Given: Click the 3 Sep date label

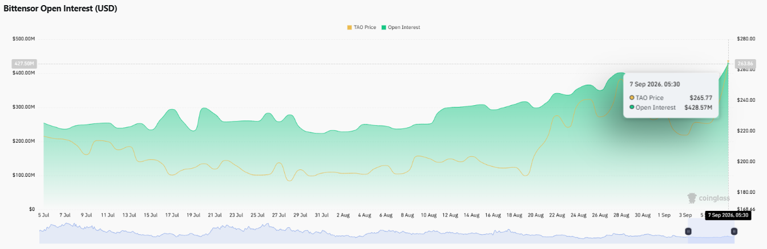Looking at the screenshot, I should 685,215.
